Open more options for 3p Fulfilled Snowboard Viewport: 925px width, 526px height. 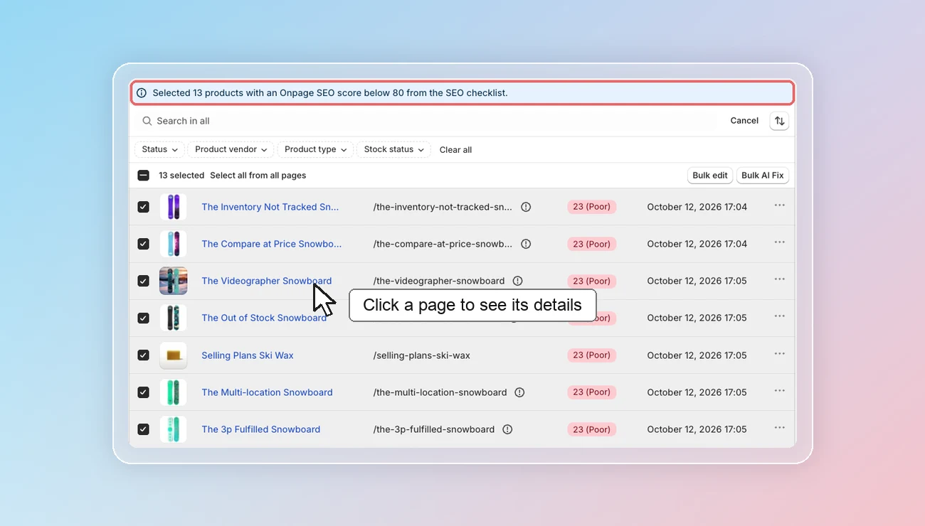(x=780, y=427)
